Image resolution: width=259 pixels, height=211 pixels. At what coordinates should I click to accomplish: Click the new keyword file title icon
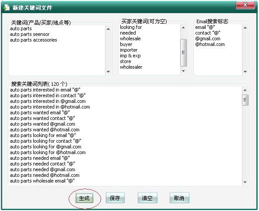(x=7, y=7)
